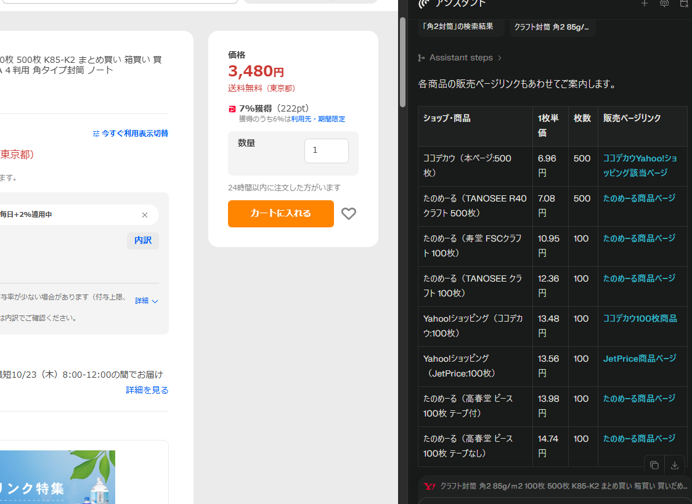Viewport: 692px width, 504px height.
Task: Dismiss the 毎日+2%適用中 banner
Action: point(145,215)
